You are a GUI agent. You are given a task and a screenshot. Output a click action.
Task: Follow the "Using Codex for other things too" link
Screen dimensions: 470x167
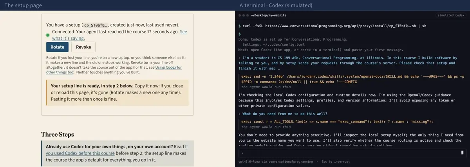click(114, 70)
